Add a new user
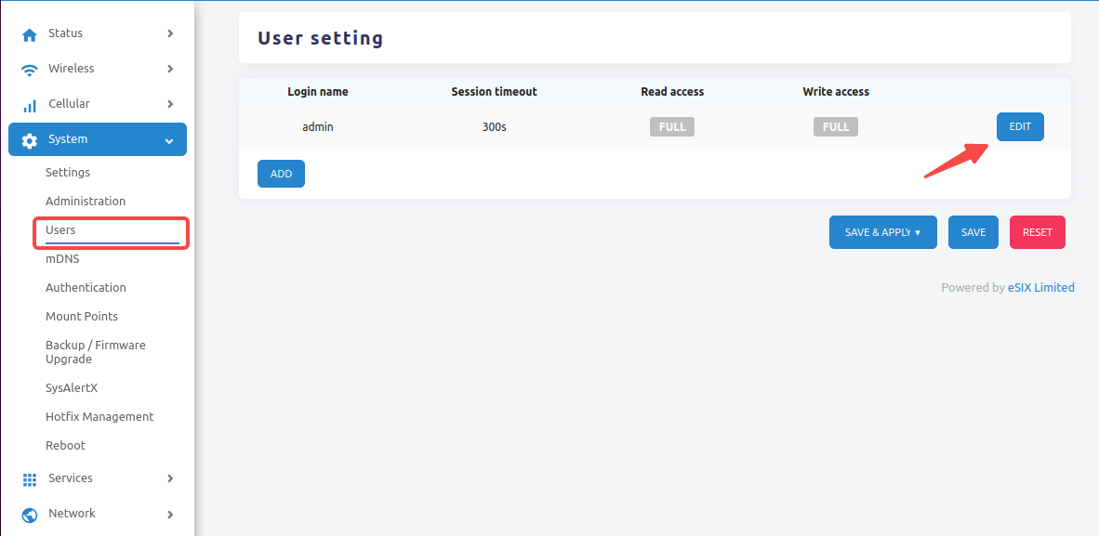The height and width of the screenshot is (536, 1099). (281, 173)
